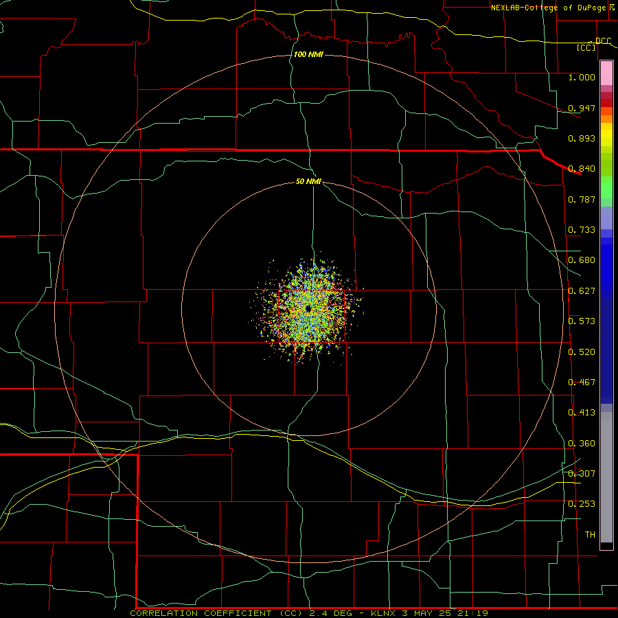Click the 100 NMI range ring label

pos(308,54)
